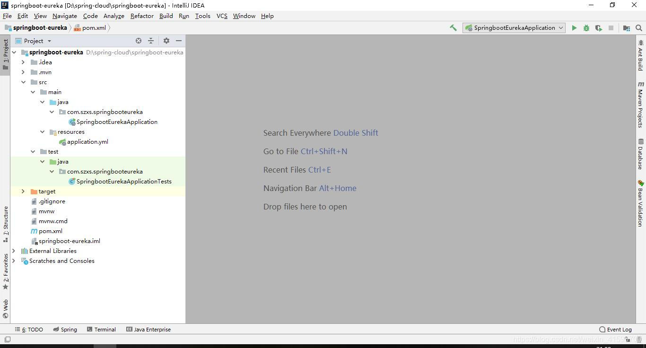Open the Tools menu
Image resolution: width=646 pixels, height=348 pixels.
click(202, 16)
